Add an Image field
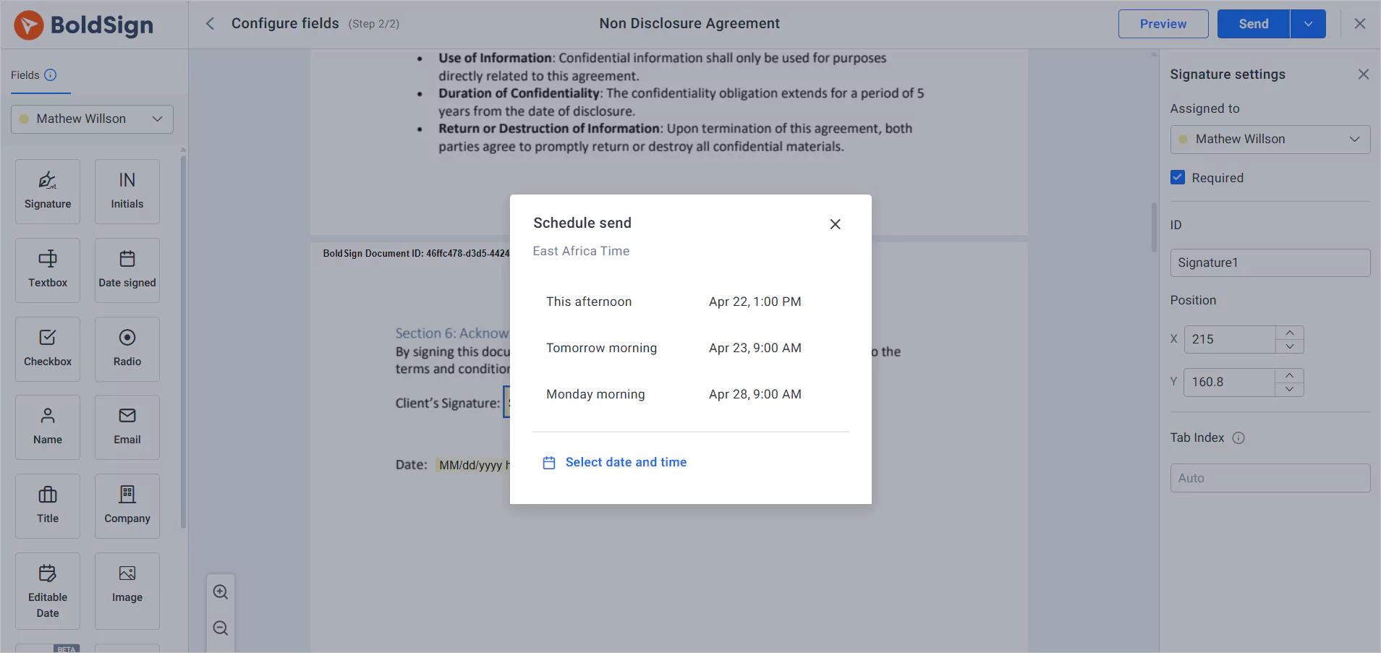The height and width of the screenshot is (653, 1381). click(x=127, y=592)
